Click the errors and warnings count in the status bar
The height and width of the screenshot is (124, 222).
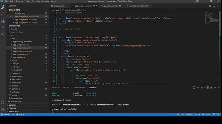tap(20, 114)
